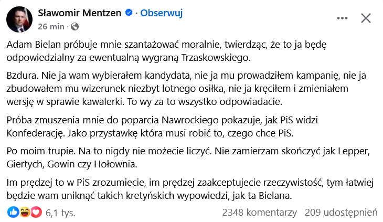The height and width of the screenshot is (222, 383).
Task: Show who reacted via 6,1 tys. count
Action: coord(60,213)
